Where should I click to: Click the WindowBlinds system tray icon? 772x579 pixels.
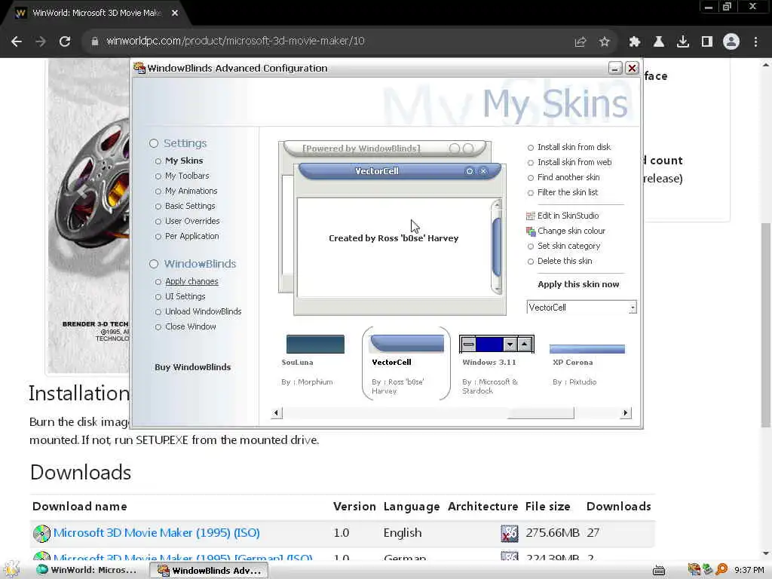[x=694, y=570]
